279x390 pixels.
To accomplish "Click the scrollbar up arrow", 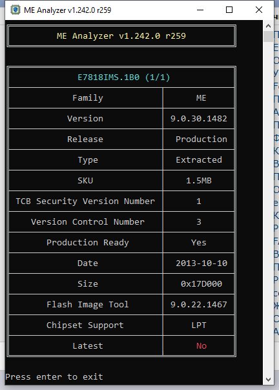I will (x=268, y=26).
